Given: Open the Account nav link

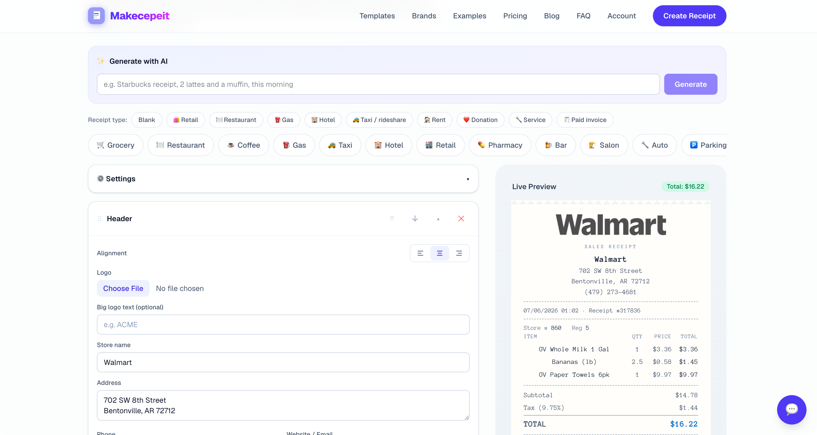Looking at the screenshot, I should (x=621, y=16).
